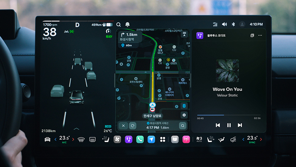Select the 헤르메스 place marker
The height and width of the screenshot is (167, 296).
point(183,81)
